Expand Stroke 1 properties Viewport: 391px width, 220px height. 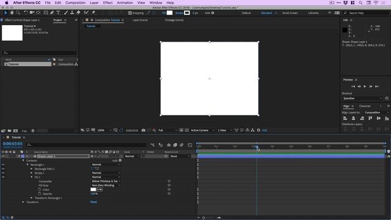31,173
